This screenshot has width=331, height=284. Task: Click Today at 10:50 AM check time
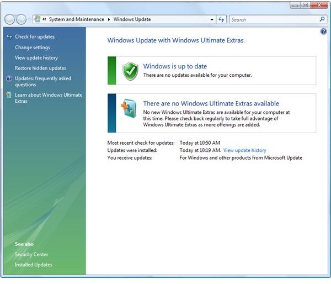pos(200,143)
